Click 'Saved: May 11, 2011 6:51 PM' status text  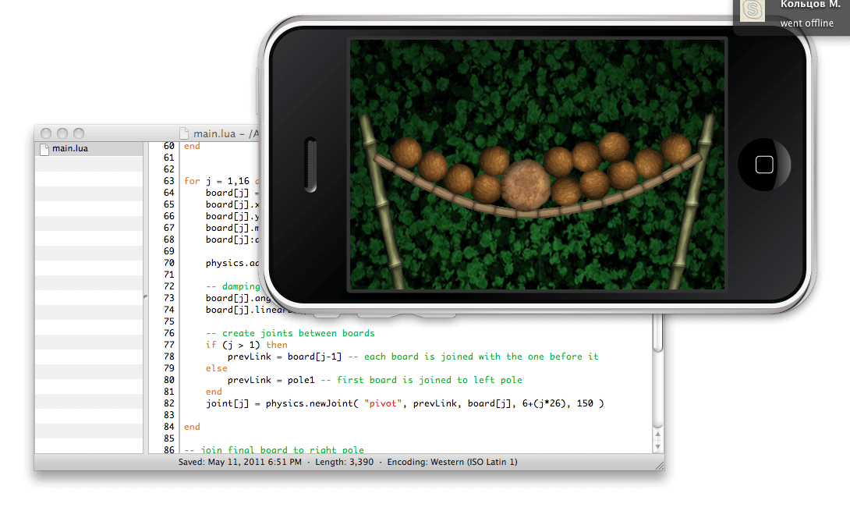pyautogui.click(x=240, y=462)
